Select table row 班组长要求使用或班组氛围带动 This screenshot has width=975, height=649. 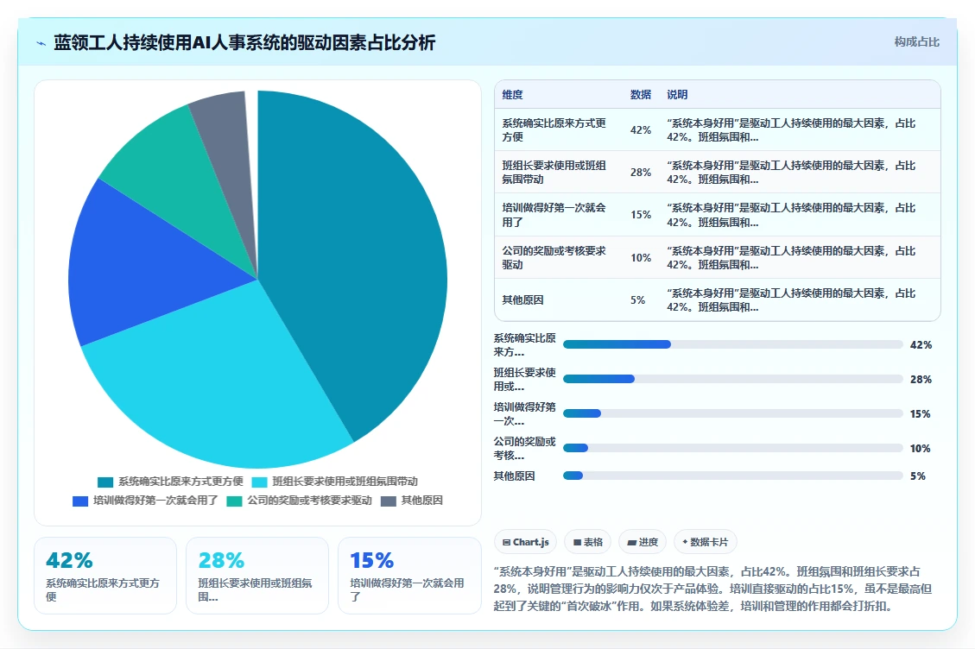click(717, 173)
